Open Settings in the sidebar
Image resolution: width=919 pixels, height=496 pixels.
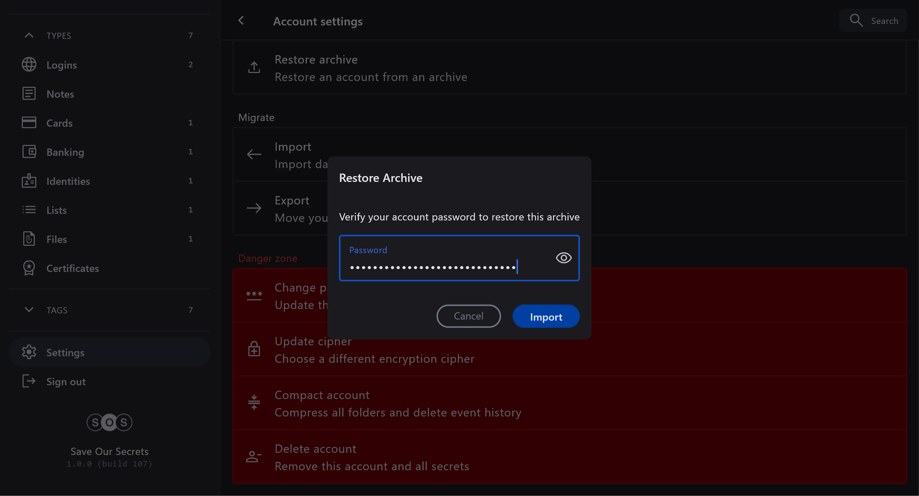tap(65, 352)
